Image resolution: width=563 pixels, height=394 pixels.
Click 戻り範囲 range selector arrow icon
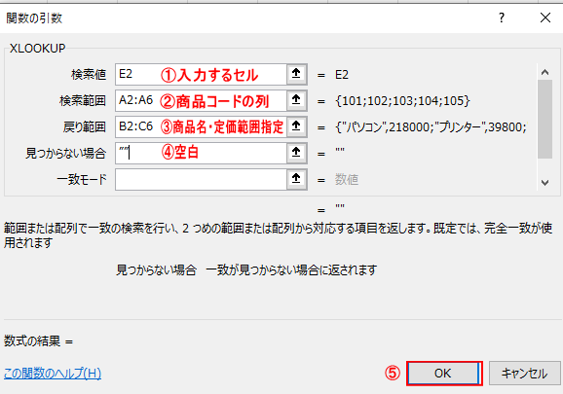pyautogui.click(x=296, y=126)
